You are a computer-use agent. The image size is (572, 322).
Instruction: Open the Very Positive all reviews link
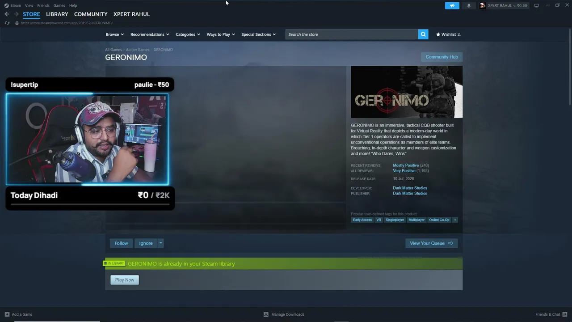pyautogui.click(x=404, y=171)
